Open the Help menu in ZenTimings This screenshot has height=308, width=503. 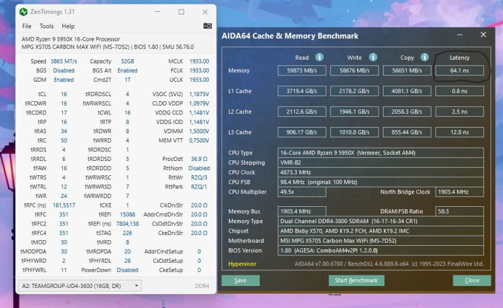(68, 26)
